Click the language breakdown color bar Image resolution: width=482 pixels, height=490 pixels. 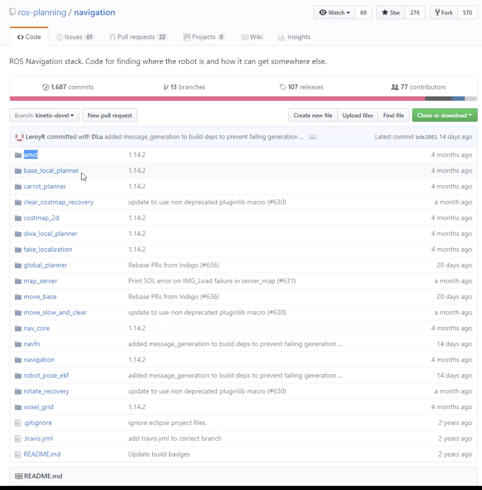point(243,99)
